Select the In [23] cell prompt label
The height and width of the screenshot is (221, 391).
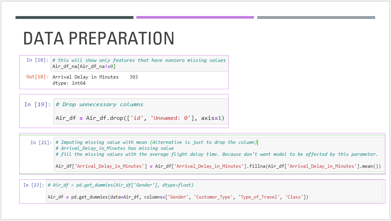[x=34, y=185]
